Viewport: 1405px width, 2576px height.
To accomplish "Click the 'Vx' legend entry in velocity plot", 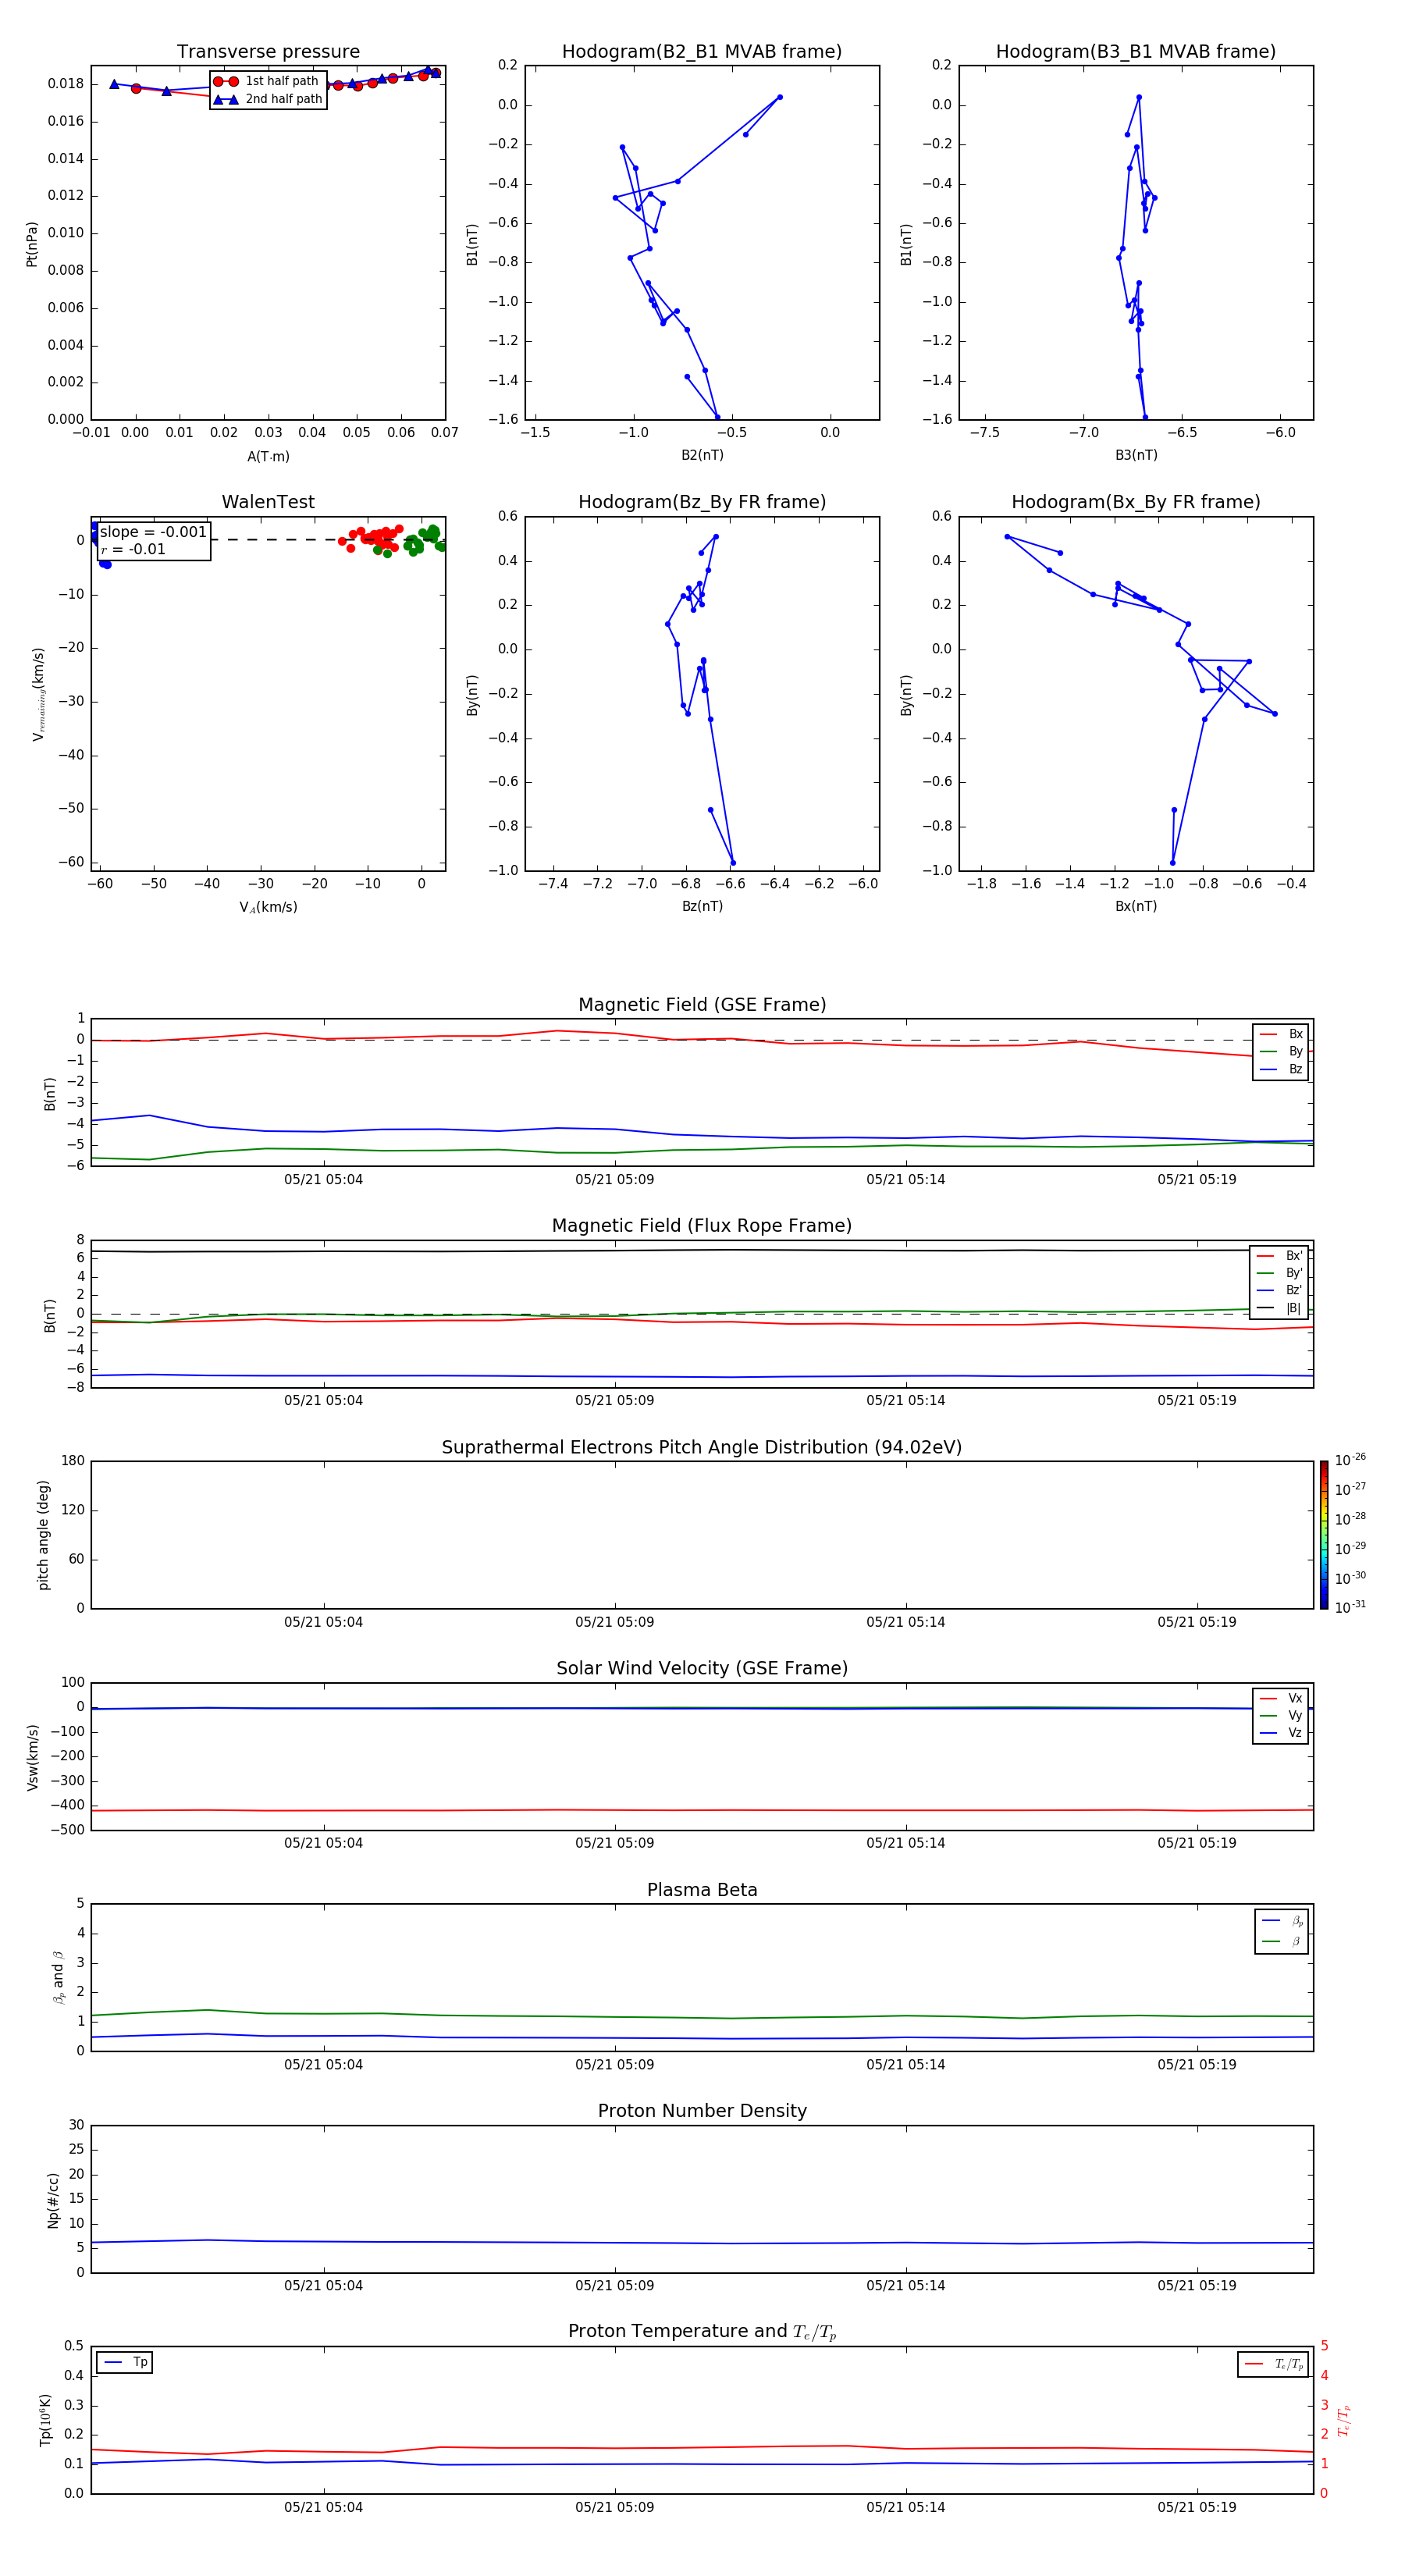I will (1281, 1698).
